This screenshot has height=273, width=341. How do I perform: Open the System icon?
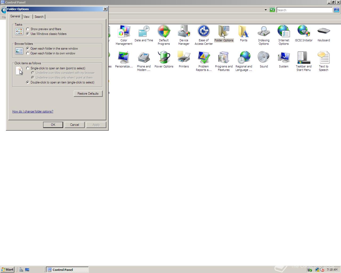click(x=284, y=60)
